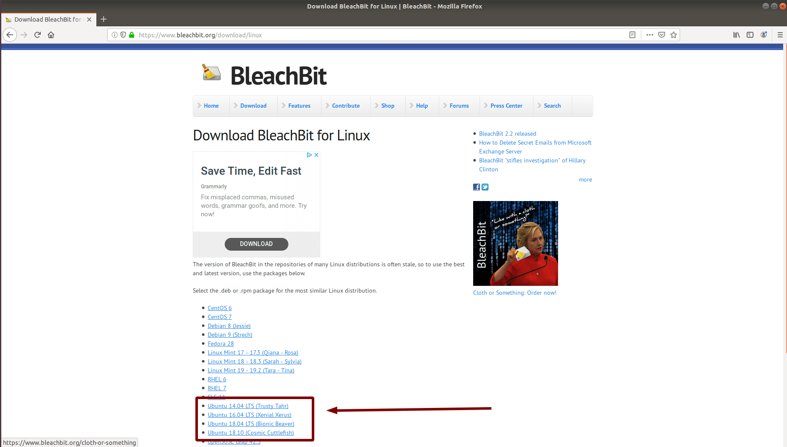The image size is (787, 447).
Task: Select the Download BleachBit browser tab
Action: 48,20
